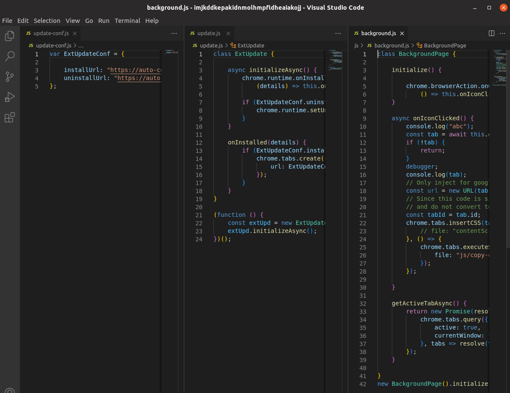Click 'var ExtUpdateConf = {' in update-conf.js
The height and width of the screenshot is (393, 510).
[x=87, y=54]
